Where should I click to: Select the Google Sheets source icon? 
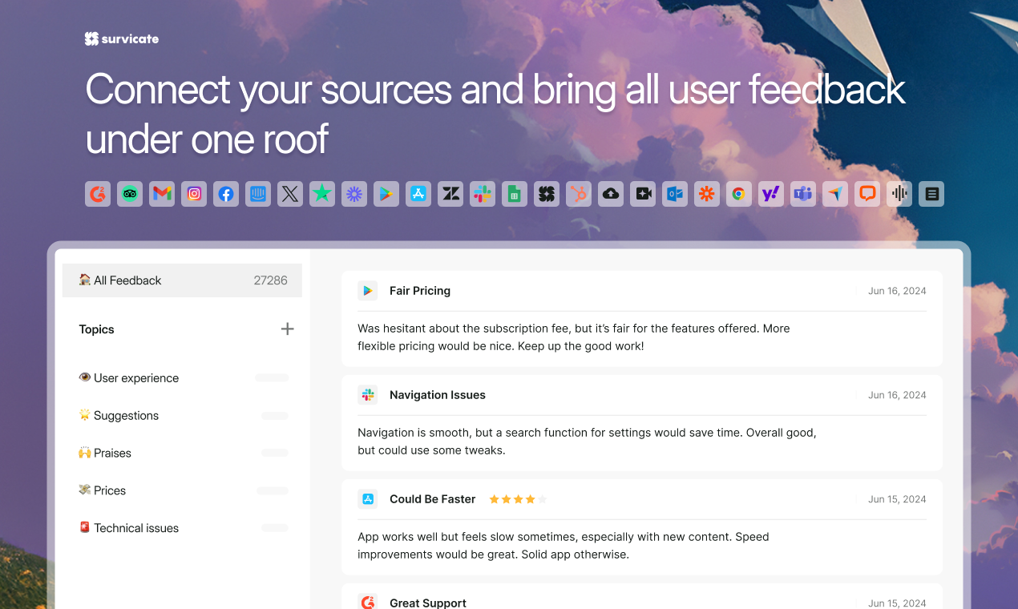click(x=515, y=194)
